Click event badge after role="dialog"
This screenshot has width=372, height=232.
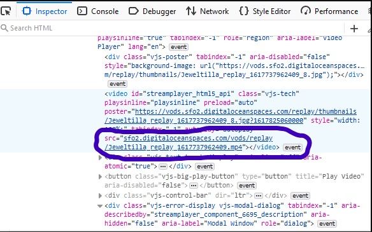tap(327, 224)
